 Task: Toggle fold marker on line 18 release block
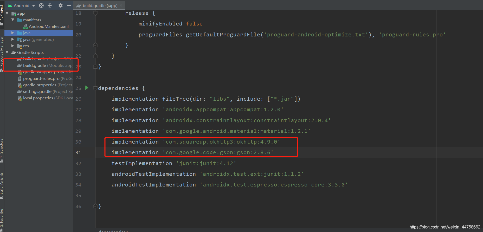tap(95, 13)
